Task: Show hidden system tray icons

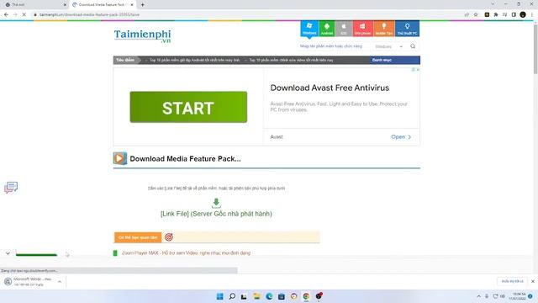Action: point(478,296)
